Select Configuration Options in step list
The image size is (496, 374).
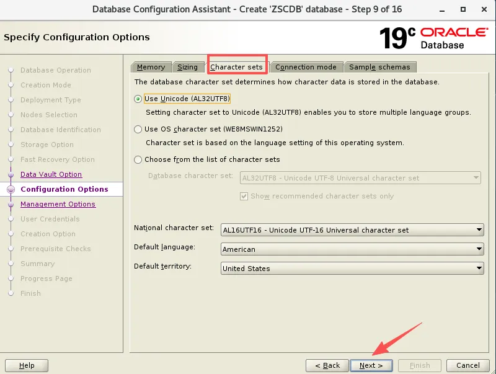click(x=64, y=189)
